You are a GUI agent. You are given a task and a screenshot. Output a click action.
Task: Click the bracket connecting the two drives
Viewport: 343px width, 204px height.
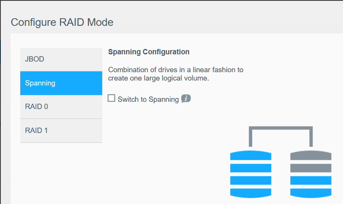tap(281, 129)
